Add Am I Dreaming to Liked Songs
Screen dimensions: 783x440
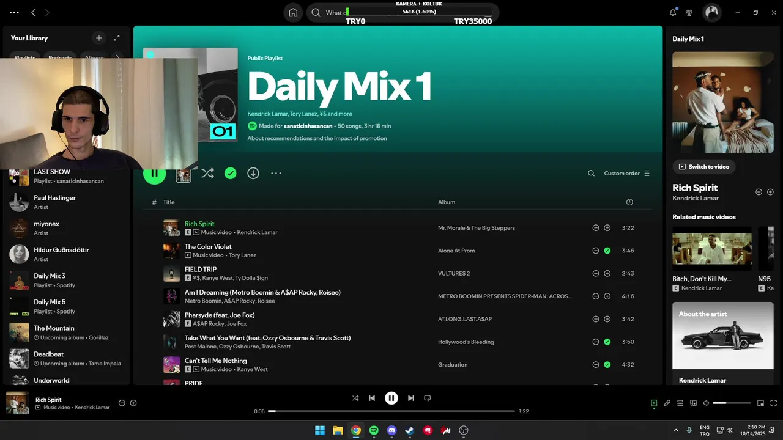click(x=607, y=296)
